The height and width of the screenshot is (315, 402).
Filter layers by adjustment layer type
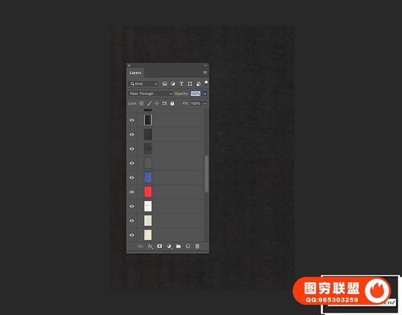[173, 84]
